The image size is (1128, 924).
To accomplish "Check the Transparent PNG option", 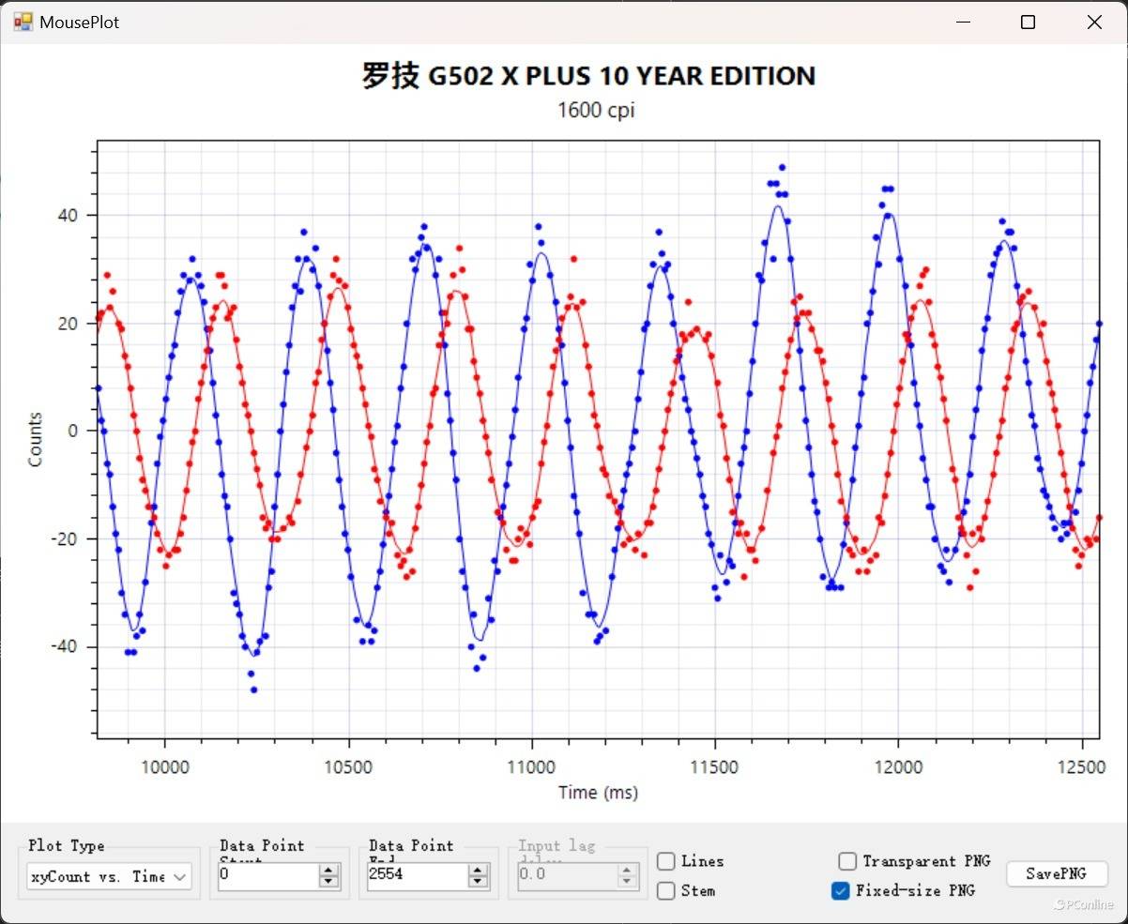I will click(x=847, y=861).
